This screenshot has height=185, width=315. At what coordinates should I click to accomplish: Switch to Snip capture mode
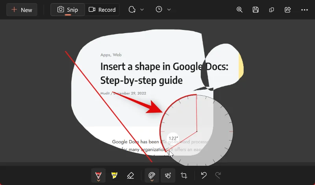[x=68, y=10]
